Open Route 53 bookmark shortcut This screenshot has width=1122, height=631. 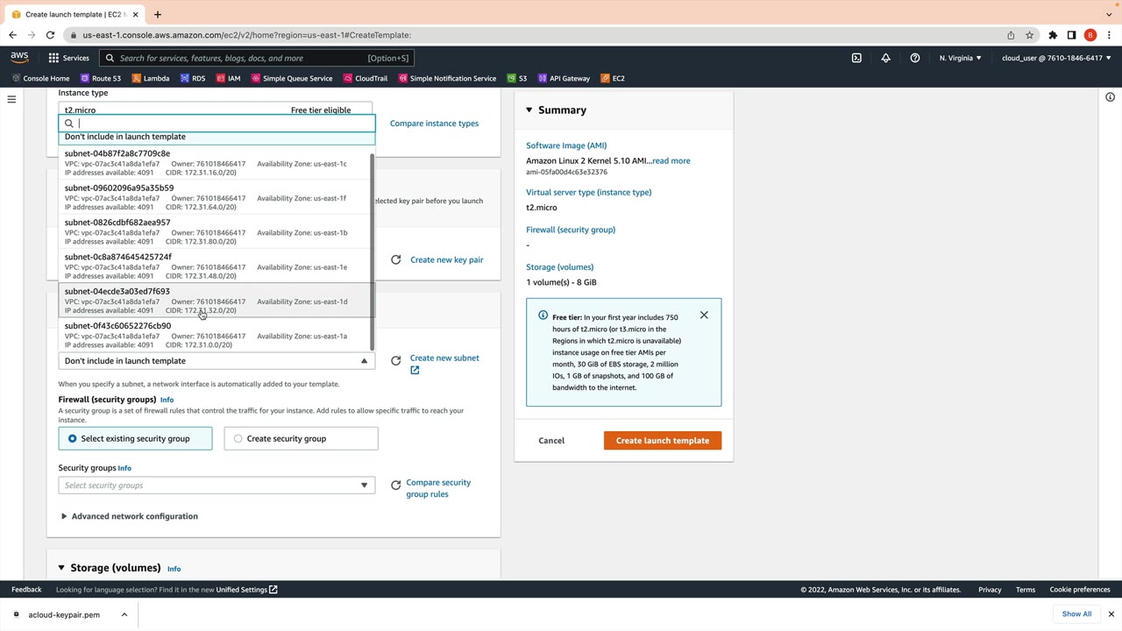(101, 78)
